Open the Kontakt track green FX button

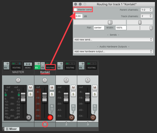[37, 68]
